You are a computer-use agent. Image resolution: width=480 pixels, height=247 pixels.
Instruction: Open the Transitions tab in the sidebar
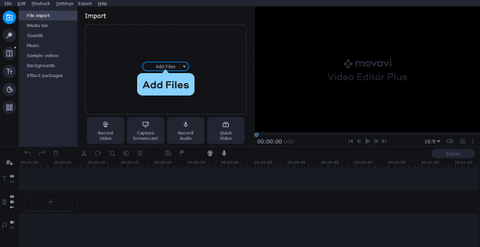9,53
